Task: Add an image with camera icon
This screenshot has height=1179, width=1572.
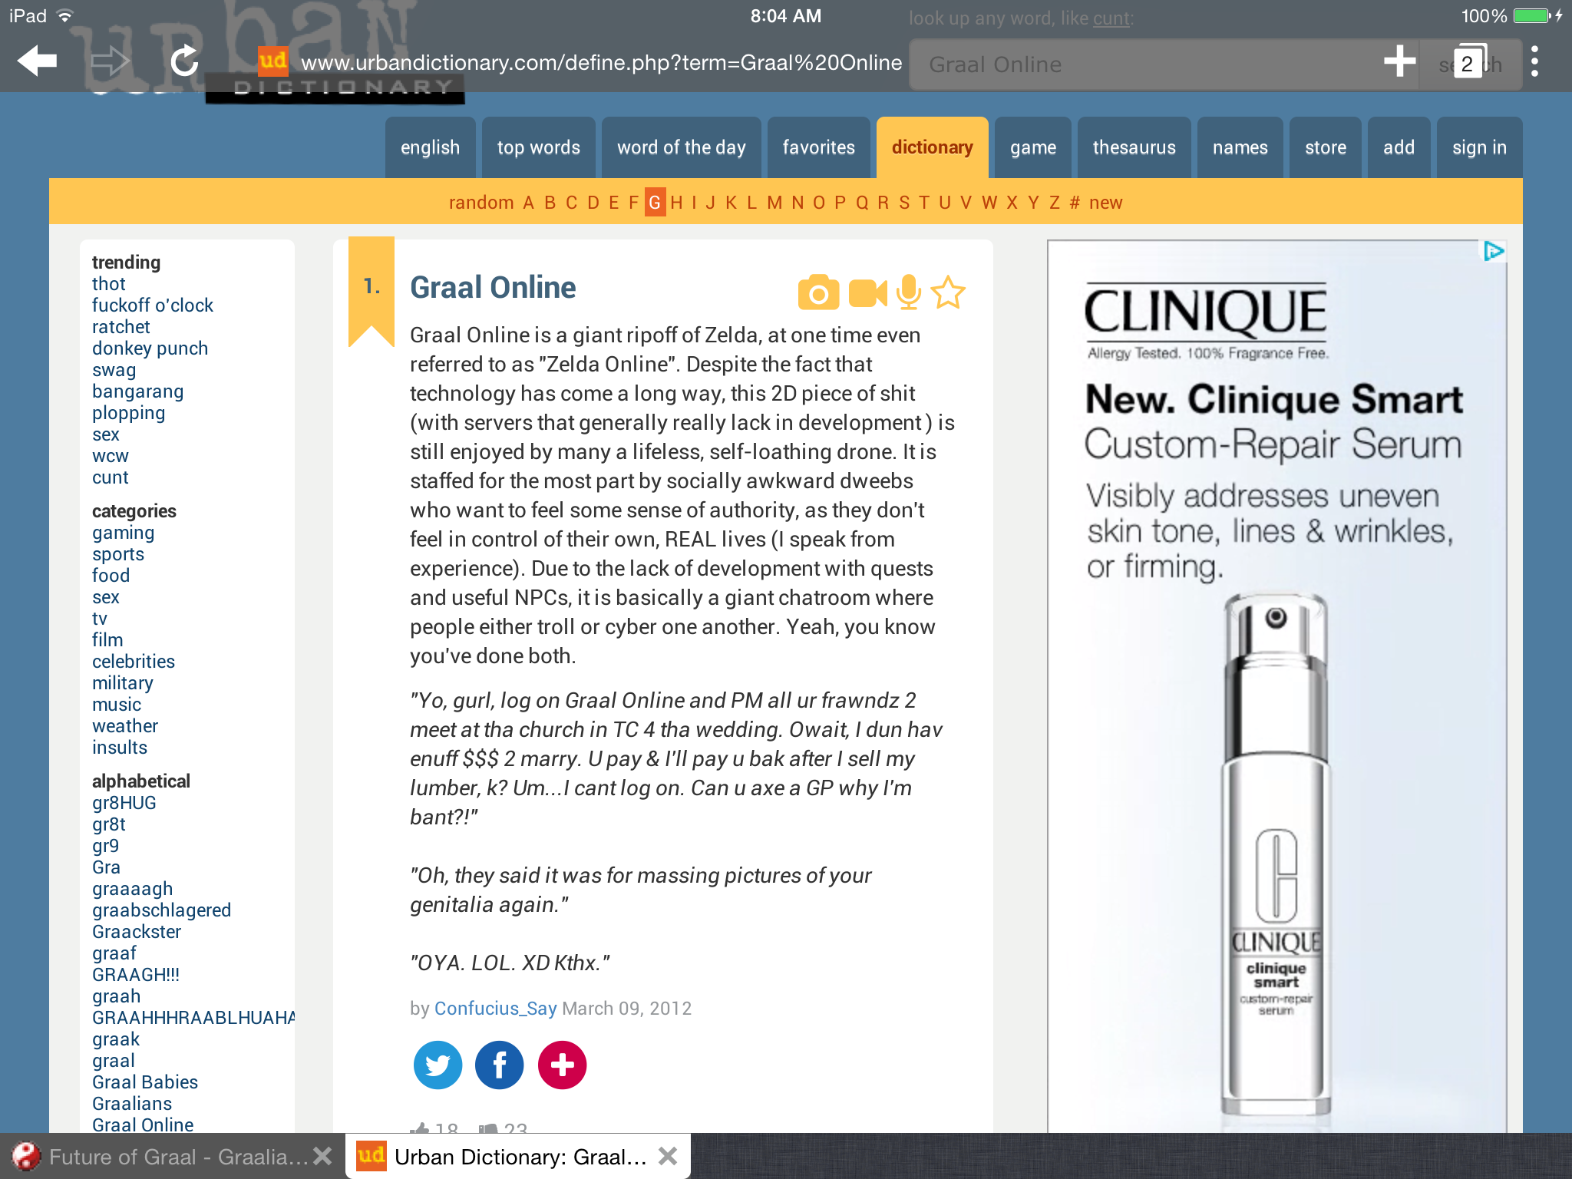Action: click(818, 292)
